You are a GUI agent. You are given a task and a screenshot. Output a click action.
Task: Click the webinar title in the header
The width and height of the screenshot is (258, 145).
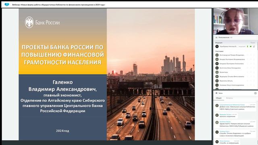pyautogui.click(x=58, y=5)
